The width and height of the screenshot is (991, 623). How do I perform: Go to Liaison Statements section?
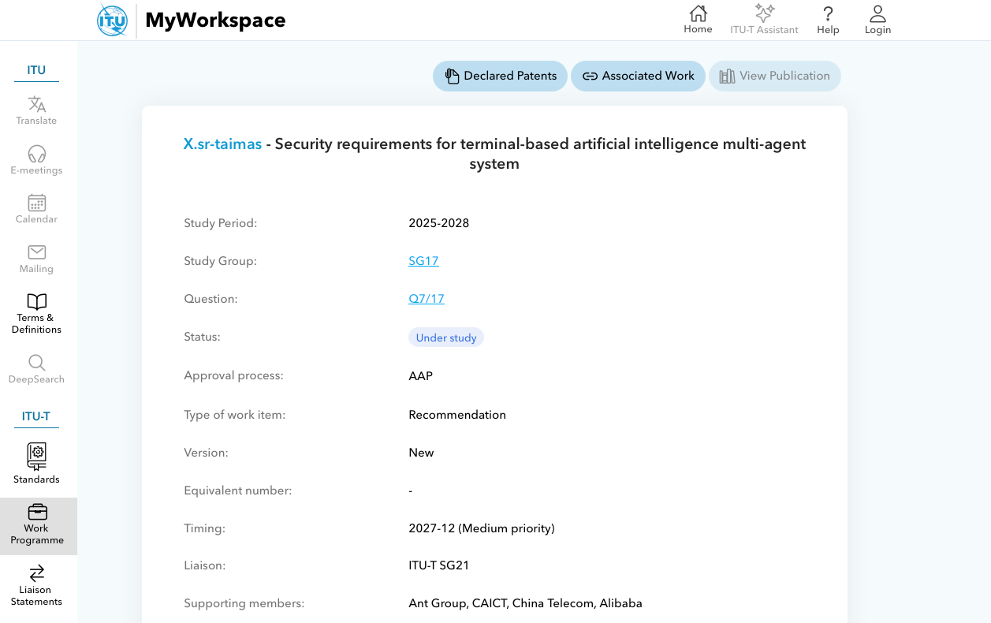point(36,573)
